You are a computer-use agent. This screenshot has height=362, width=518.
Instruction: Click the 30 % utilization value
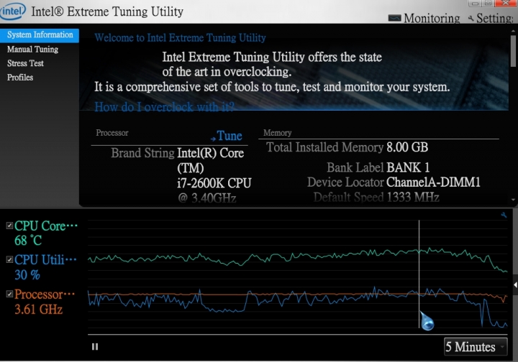(27, 274)
